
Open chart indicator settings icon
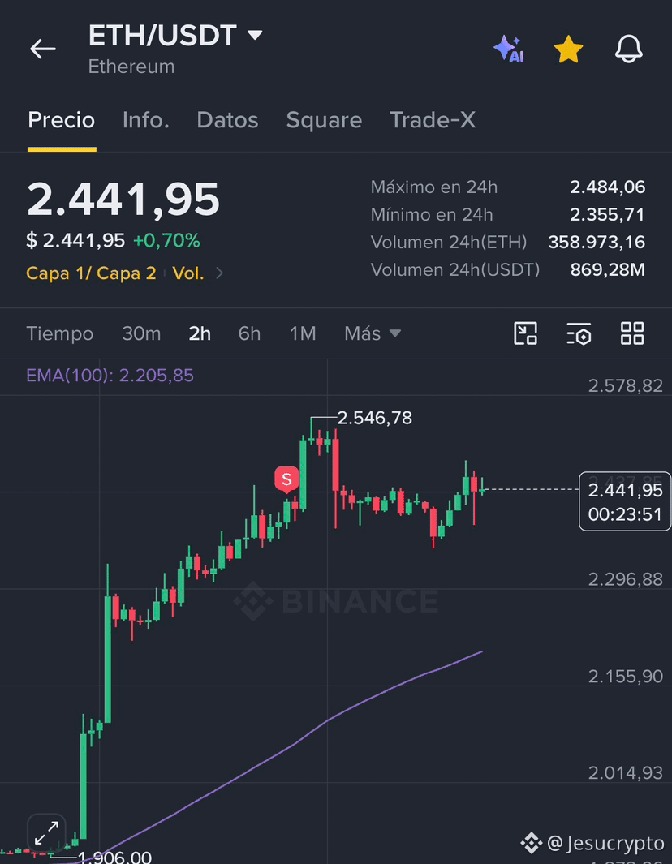coord(579,333)
